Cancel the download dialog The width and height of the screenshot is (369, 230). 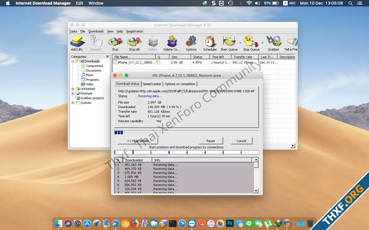tap(242, 141)
